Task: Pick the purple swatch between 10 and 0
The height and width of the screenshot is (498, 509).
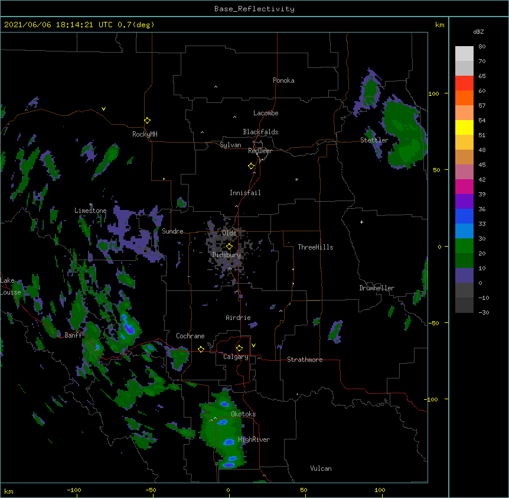Action: click(464, 276)
